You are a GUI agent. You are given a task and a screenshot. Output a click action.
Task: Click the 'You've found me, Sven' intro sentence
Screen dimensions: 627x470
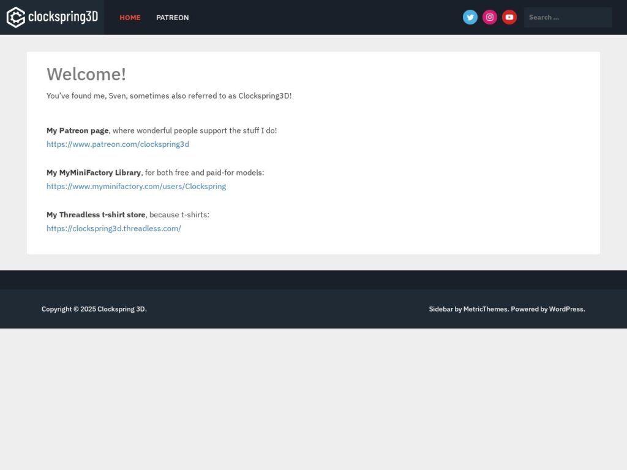coord(169,96)
